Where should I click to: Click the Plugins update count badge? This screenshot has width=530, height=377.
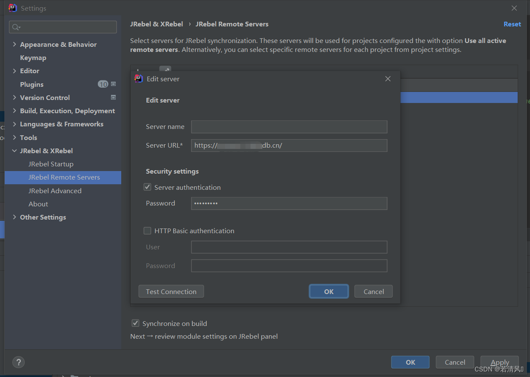tap(103, 84)
